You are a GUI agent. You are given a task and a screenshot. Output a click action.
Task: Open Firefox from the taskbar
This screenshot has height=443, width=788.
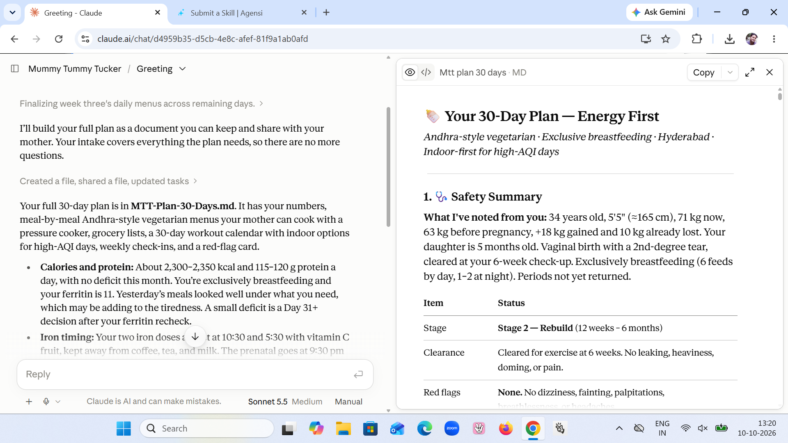click(506, 429)
